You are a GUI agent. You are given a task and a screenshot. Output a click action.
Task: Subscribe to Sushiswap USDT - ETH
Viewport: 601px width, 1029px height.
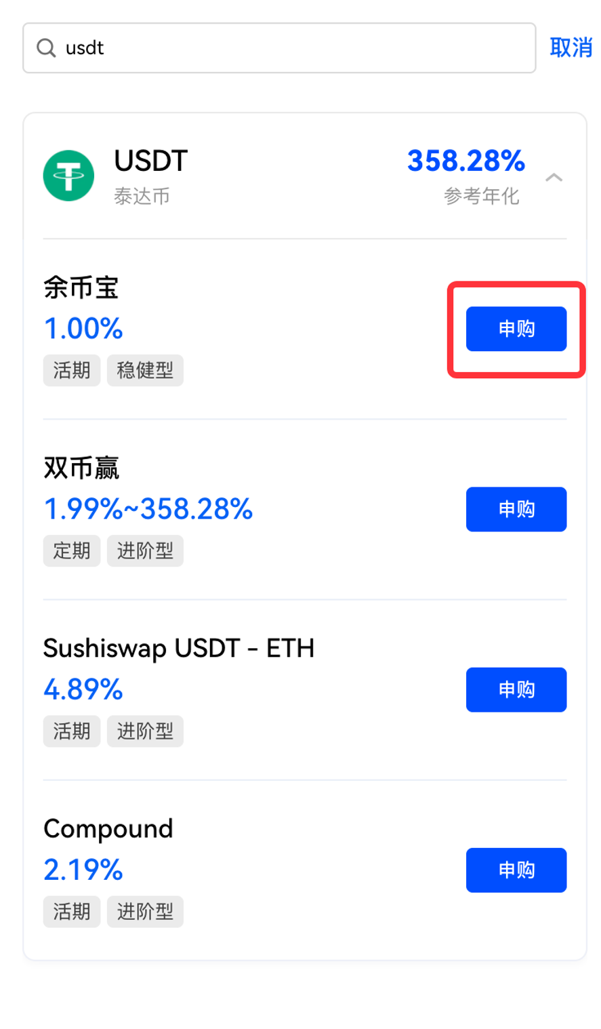point(516,689)
